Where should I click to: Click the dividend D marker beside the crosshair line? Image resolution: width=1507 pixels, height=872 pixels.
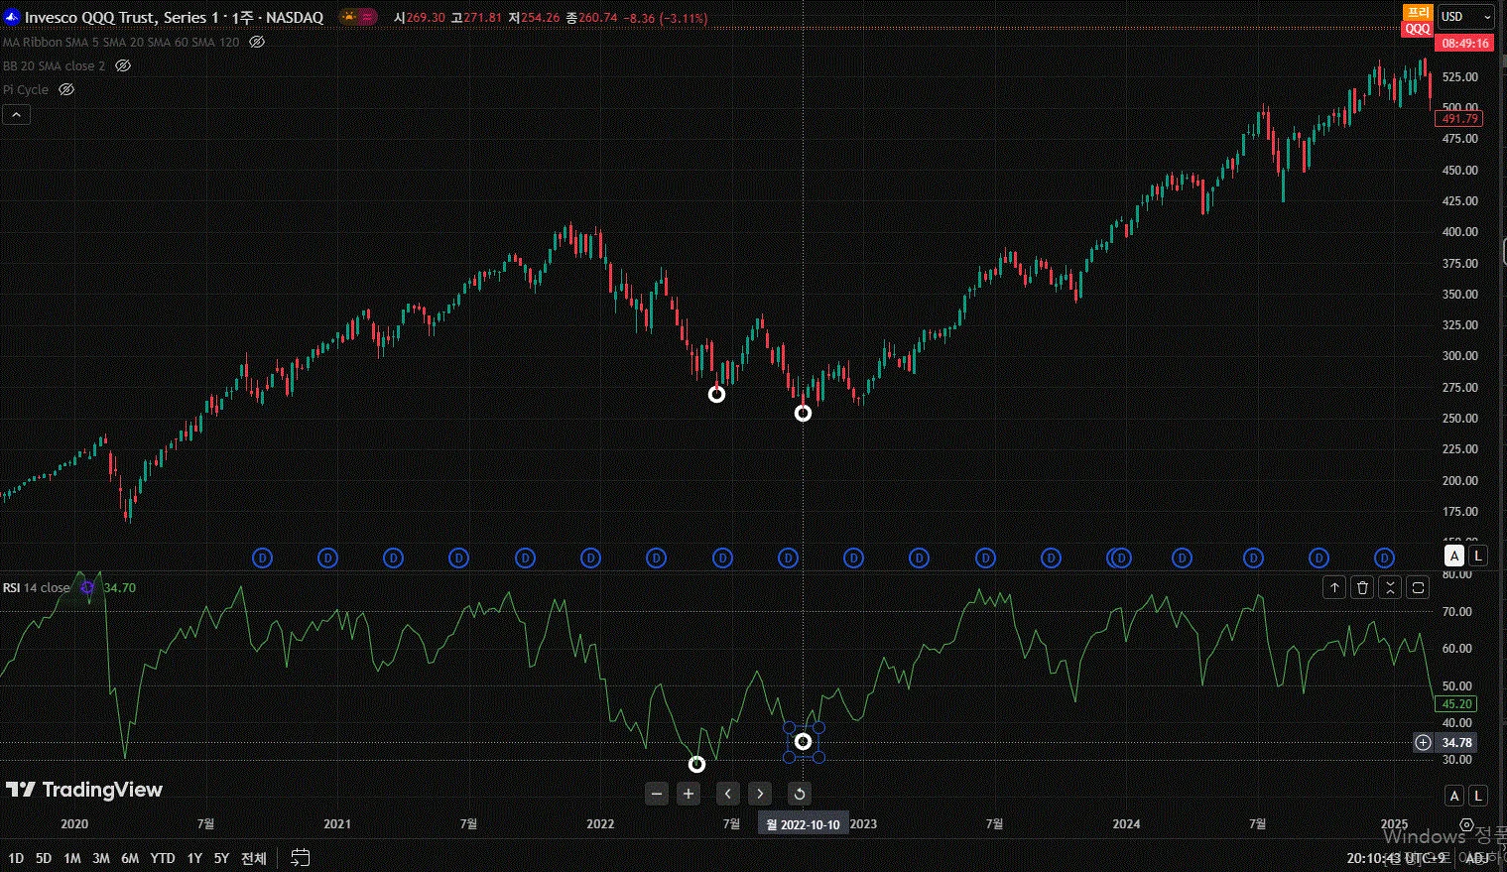788,559
